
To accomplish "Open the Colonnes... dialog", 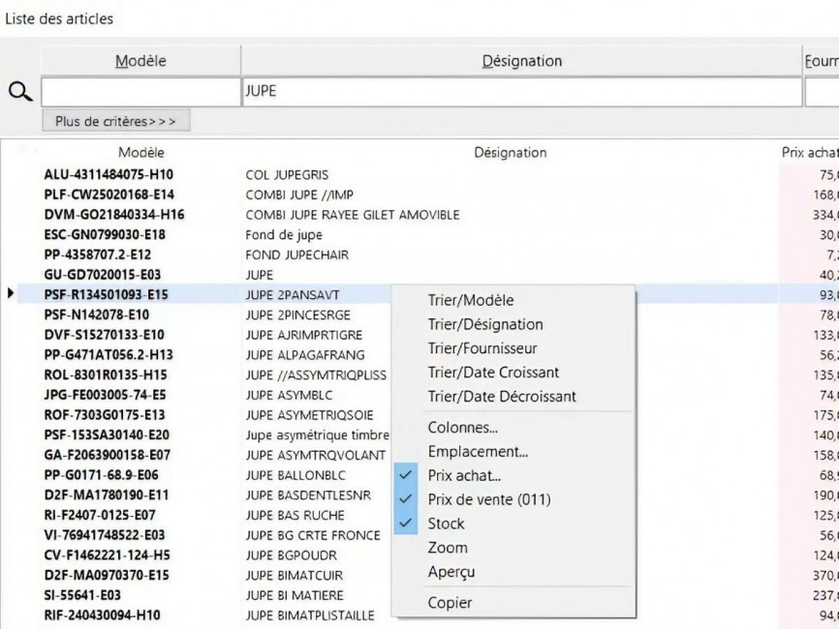I will [x=462, y=428].
